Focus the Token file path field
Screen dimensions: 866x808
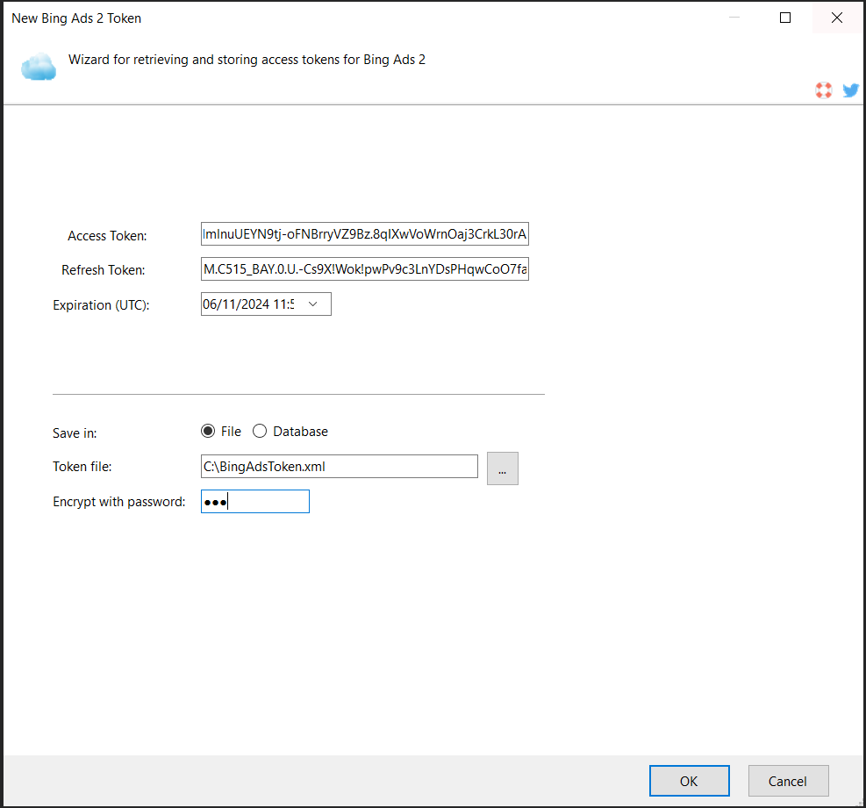point(339,467)
